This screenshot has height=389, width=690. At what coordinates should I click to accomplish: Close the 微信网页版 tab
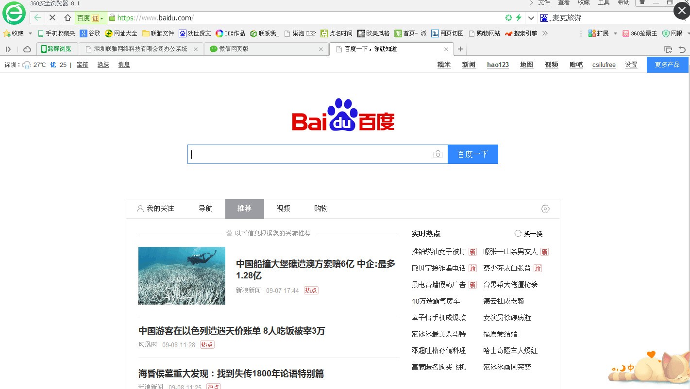click(x=321, y=49)
